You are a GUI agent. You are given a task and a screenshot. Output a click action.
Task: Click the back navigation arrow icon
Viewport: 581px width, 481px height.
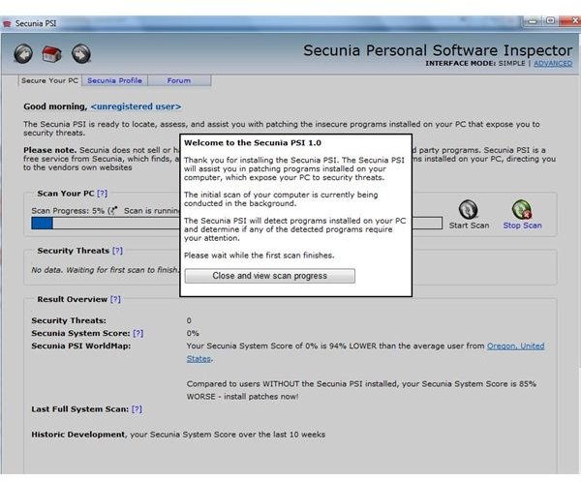coord(23,53)
